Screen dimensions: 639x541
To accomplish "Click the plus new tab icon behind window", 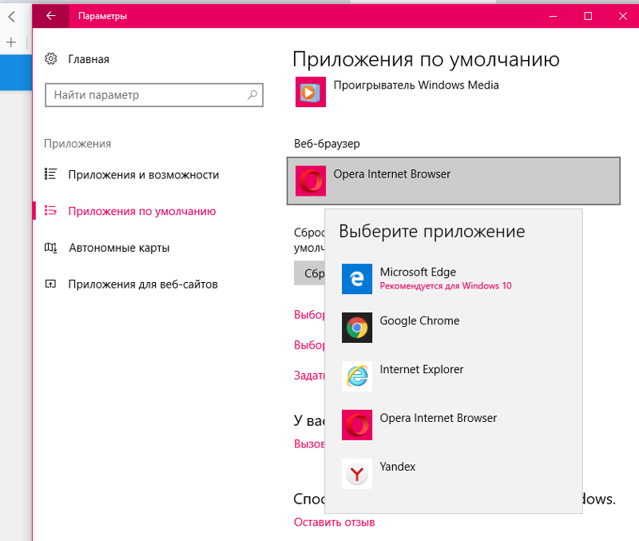I will 11,42.
